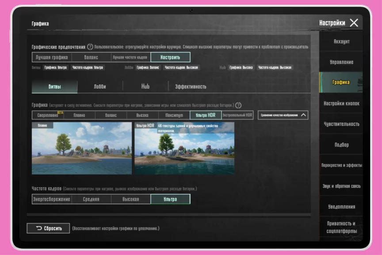This screenshot has height=255, width=382.
Task: Set graphics quality to Сверхплавно
Action: [x=49, y=115]
